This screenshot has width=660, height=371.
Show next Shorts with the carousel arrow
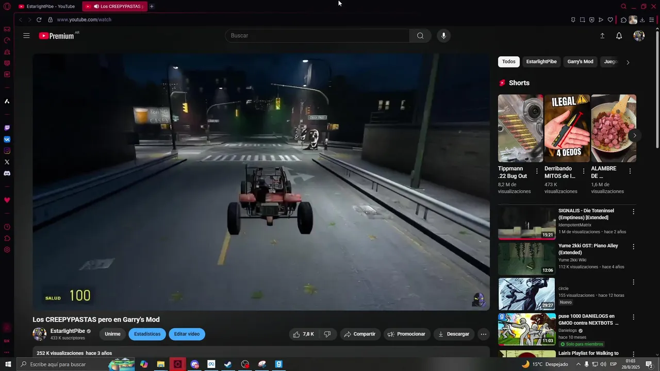tap(635, 136)
